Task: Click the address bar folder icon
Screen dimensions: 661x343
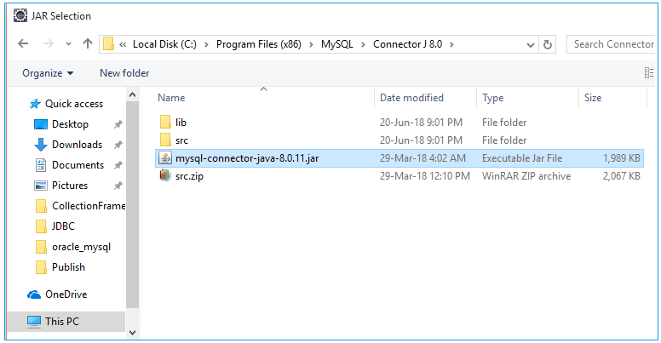Action: pyautogui.click(x=109, y=43)
